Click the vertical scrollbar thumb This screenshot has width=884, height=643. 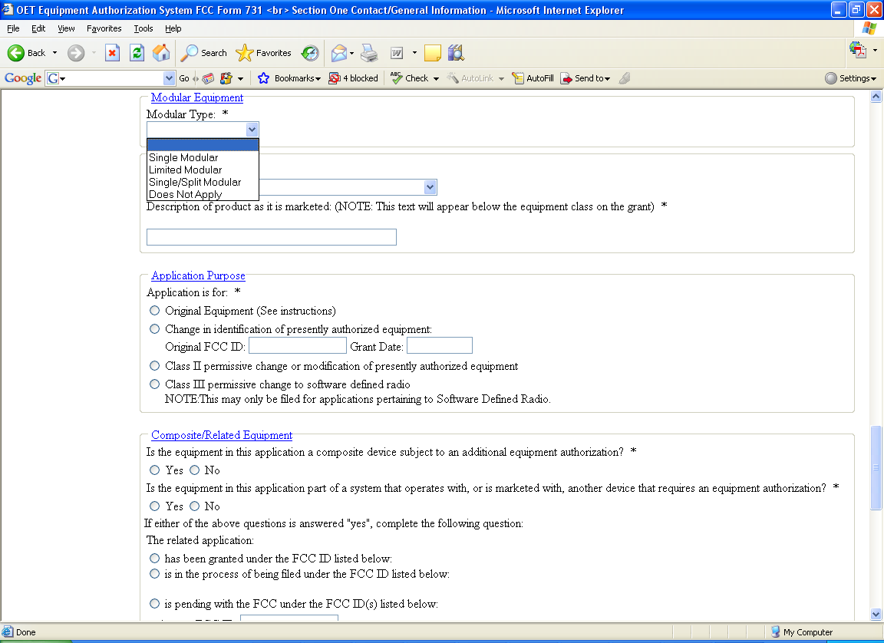(x=876, y=467)
